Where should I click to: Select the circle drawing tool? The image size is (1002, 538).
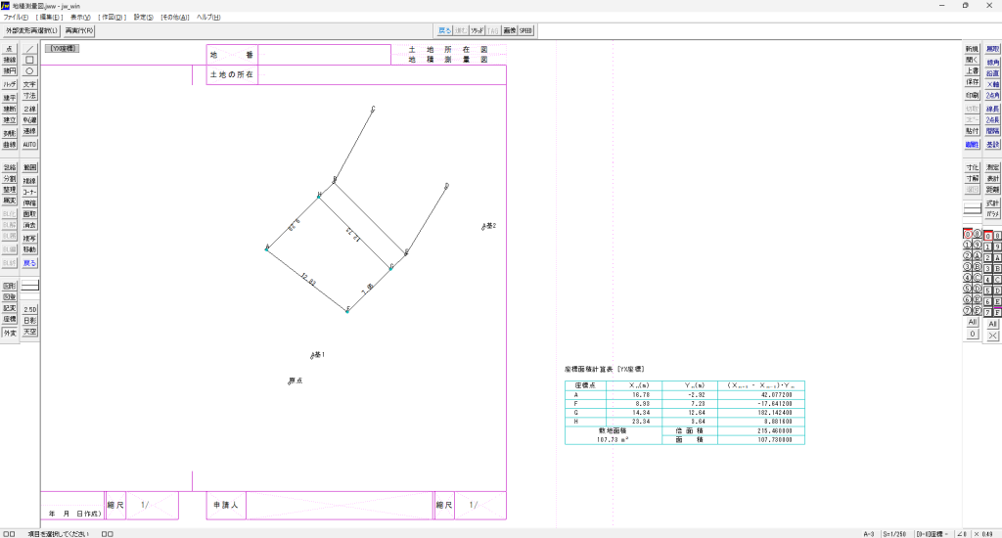pos(29,71)
